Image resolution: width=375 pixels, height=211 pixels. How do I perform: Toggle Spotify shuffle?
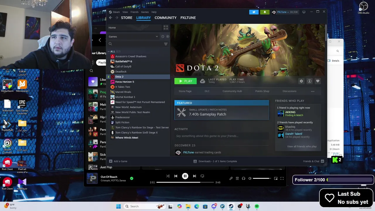168,176
